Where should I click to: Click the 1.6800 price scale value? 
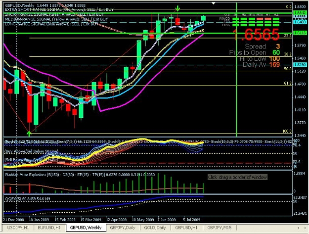pos(300,7)
